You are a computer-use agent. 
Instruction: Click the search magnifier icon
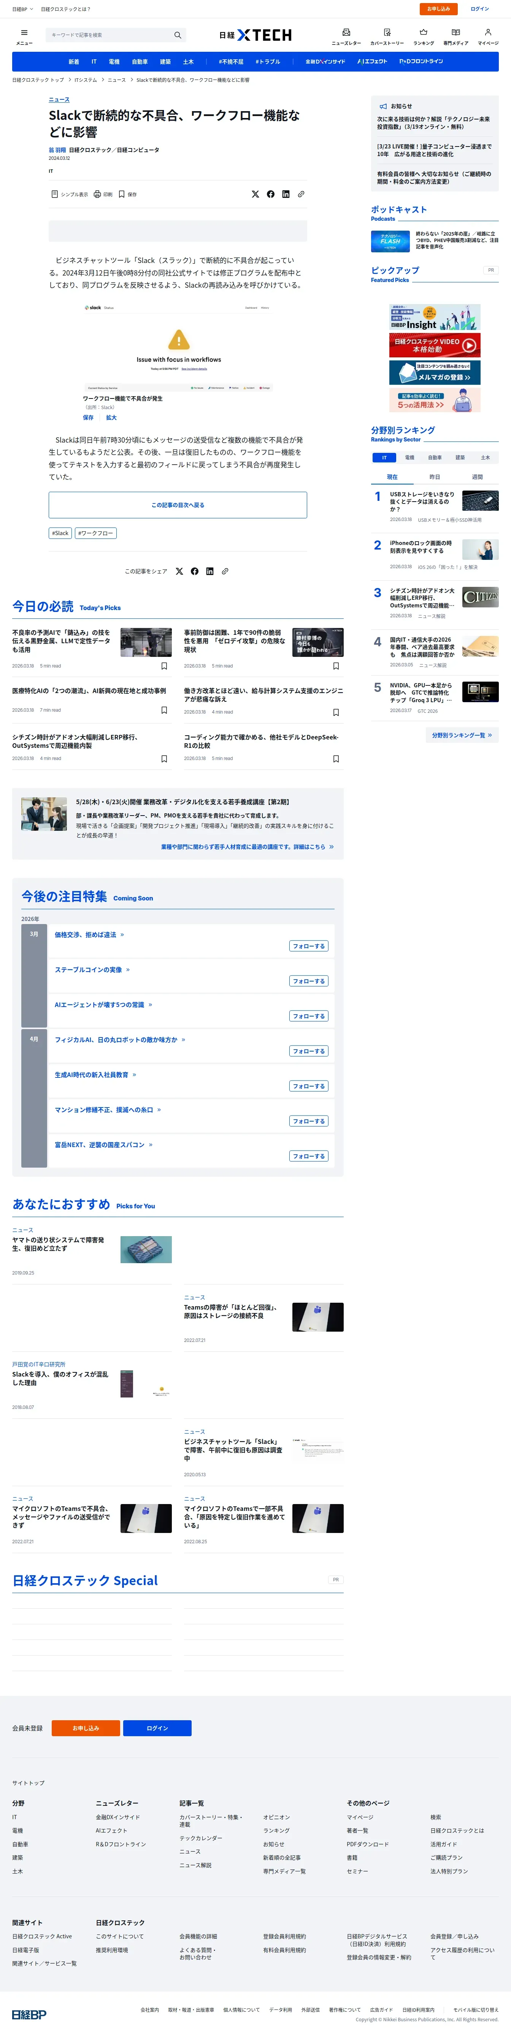click(178, 35)
